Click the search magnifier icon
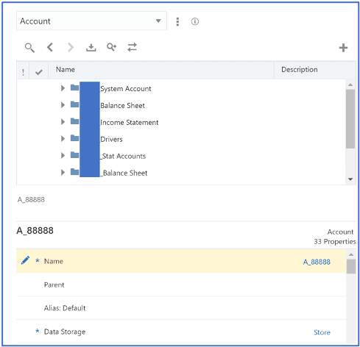 click(29, 48)
